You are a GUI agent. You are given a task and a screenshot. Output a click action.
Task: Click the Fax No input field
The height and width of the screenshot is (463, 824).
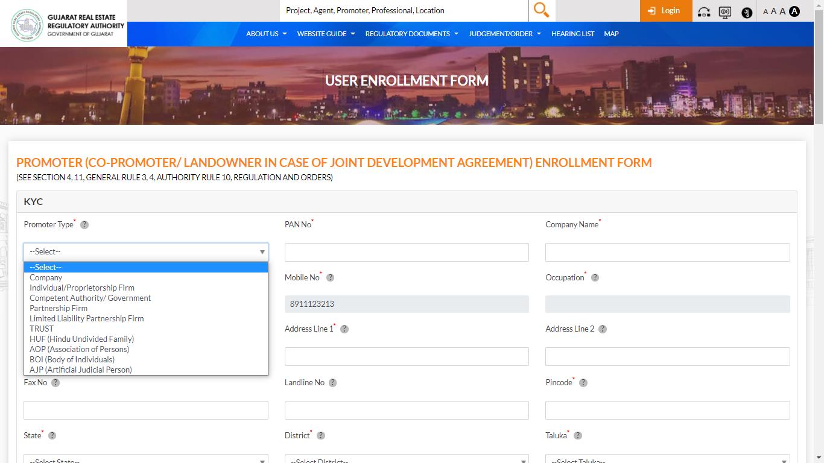(146, 410)
